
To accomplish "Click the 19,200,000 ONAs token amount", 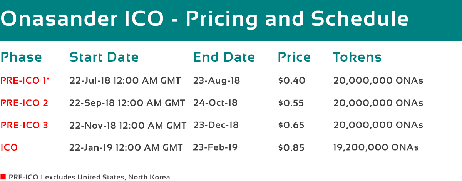I will pos(376,147).
